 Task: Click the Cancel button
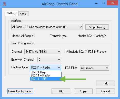tap(105, 91)
